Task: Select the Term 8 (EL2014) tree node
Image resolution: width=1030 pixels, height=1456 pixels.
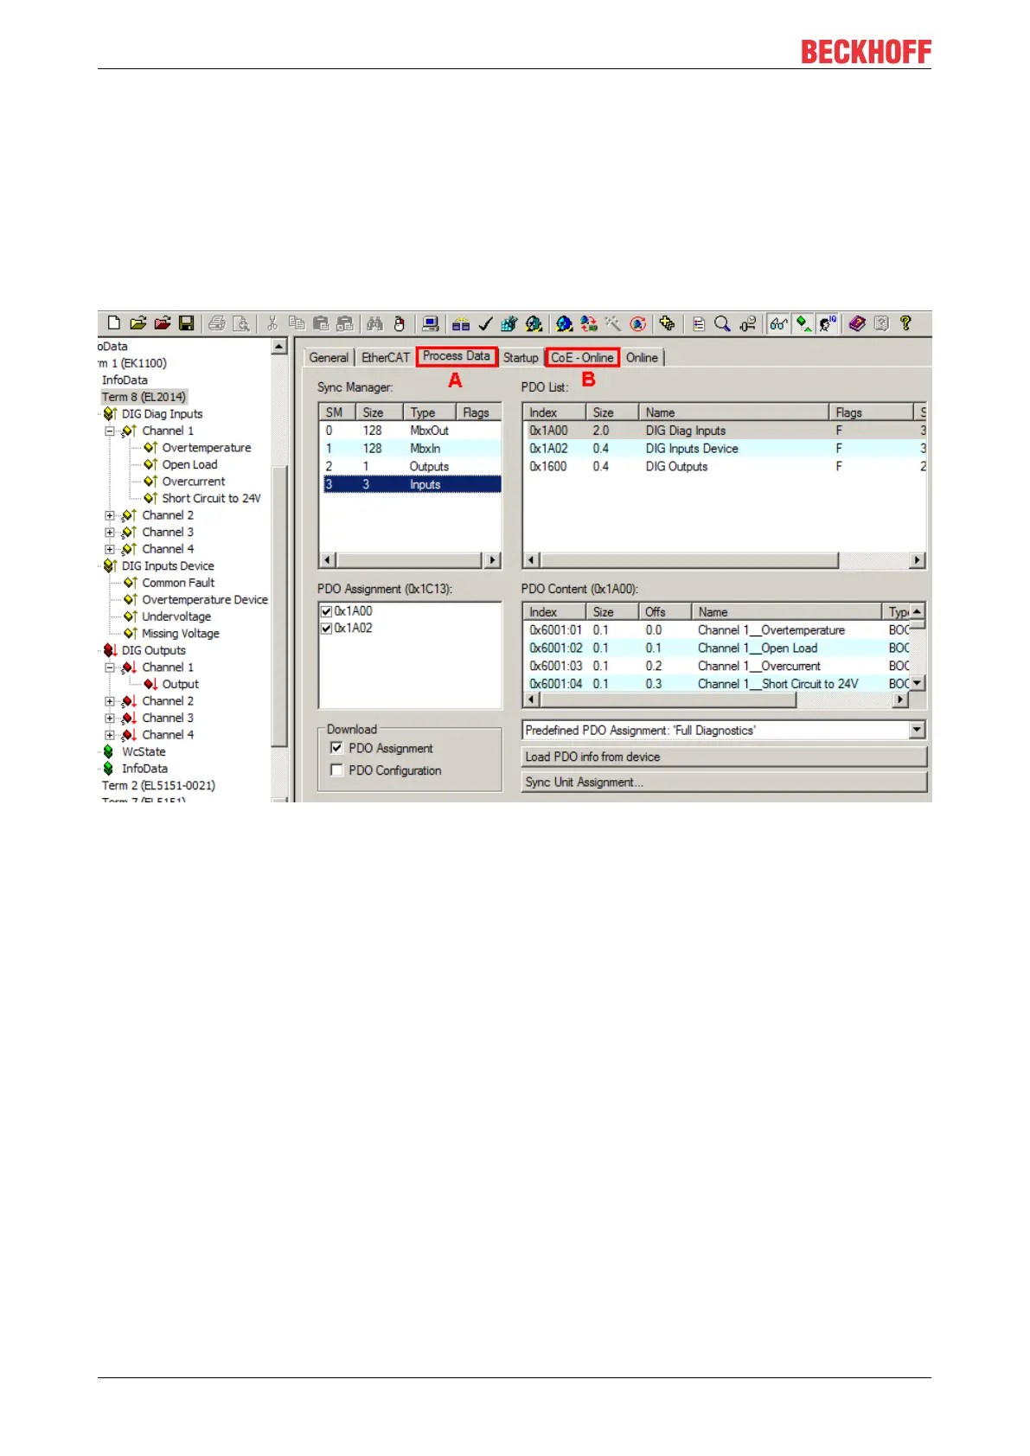Action: [144, 397]
